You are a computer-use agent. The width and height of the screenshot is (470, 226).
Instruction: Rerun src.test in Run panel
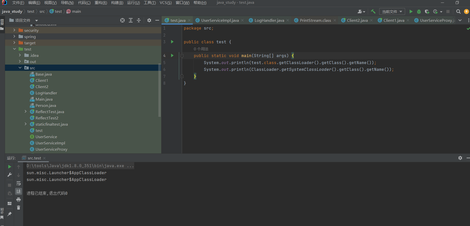click(x=10, y=167)
